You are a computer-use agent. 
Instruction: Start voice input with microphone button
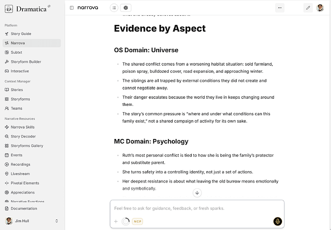[x=278, y=221]
